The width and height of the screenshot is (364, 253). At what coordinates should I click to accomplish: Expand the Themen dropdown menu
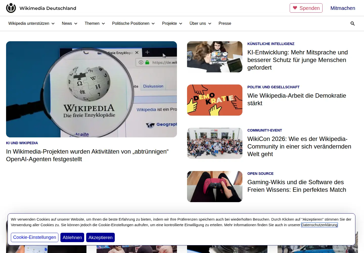click(x=95, y=24)
